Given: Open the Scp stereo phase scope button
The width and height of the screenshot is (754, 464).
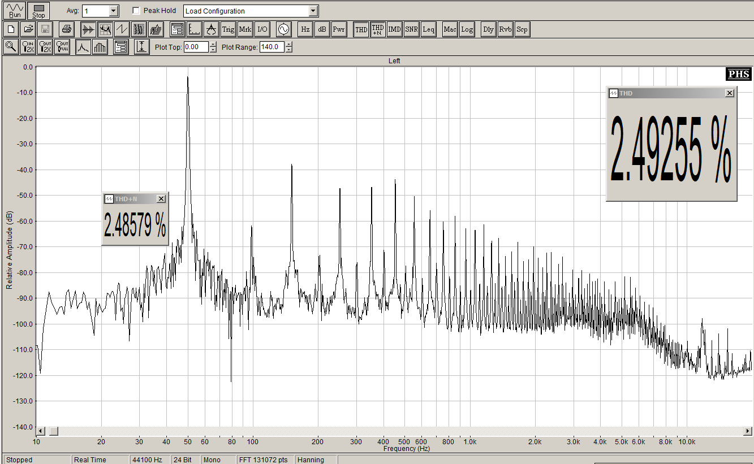Looking at the screenshot, I should click(x=522, y=29).
